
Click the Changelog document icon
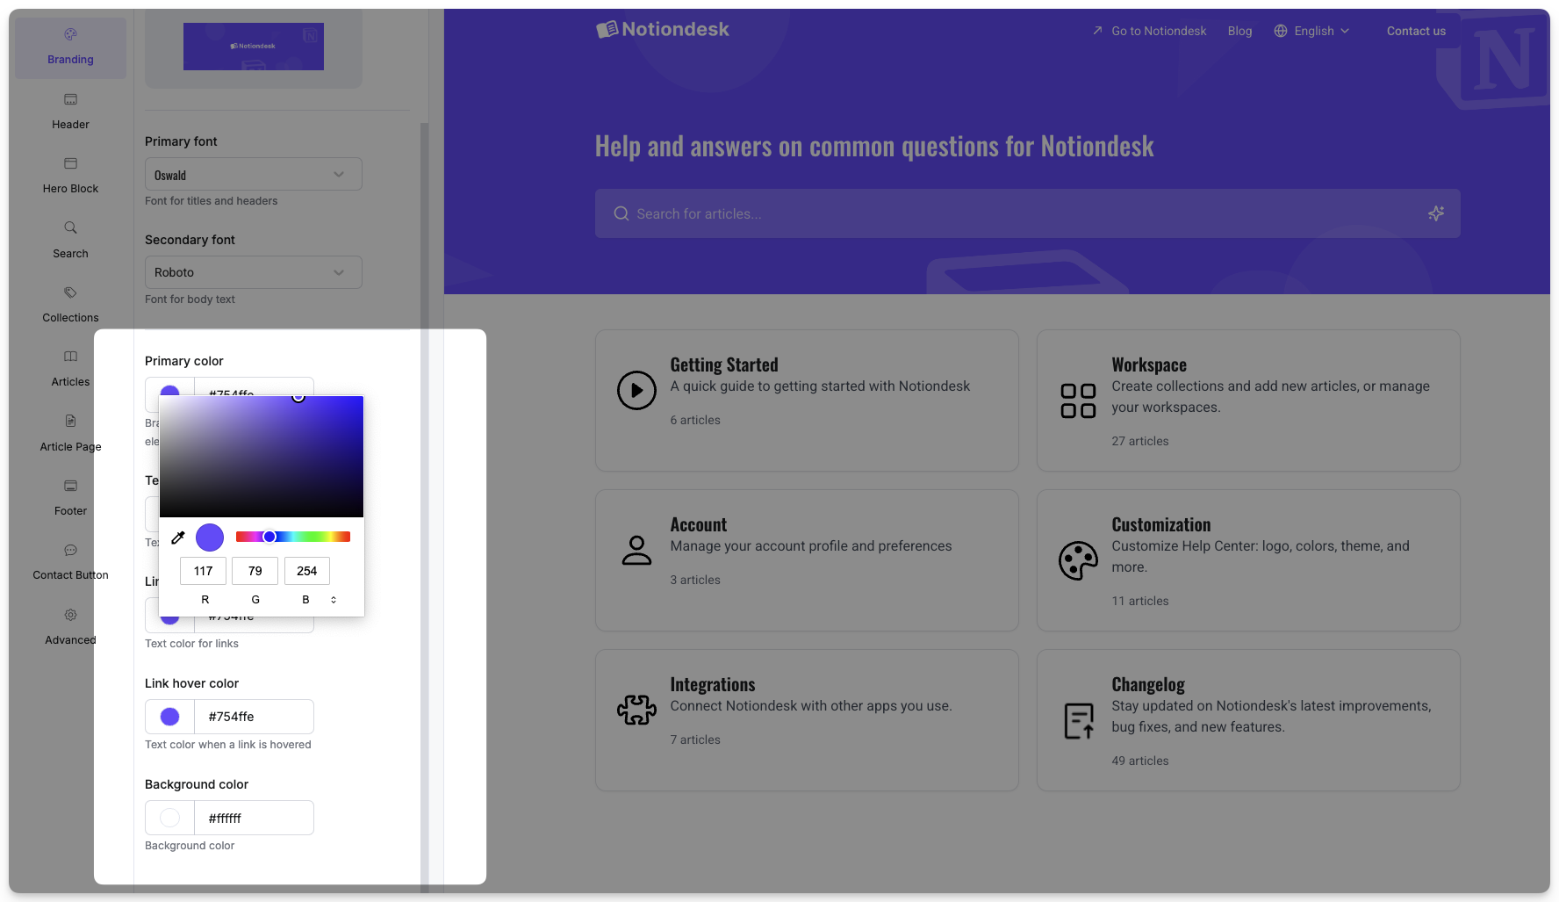point(1078,721)
